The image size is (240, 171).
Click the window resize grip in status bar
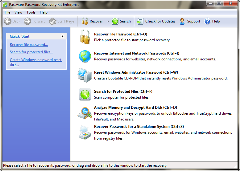[x=235, y=167]
